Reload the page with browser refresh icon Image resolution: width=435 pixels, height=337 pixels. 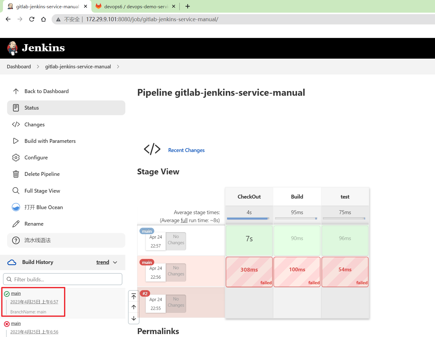click(x=32, y=19)
